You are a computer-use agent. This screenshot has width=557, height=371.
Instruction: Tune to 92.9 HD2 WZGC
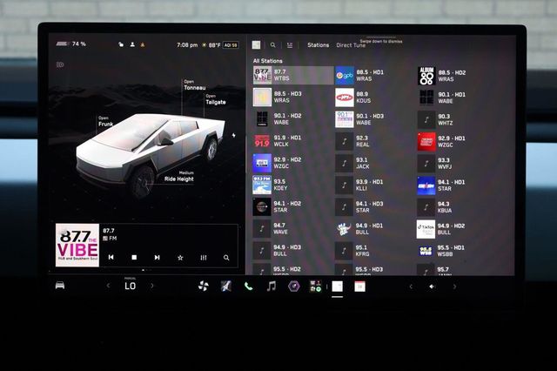tap(293, 163)
